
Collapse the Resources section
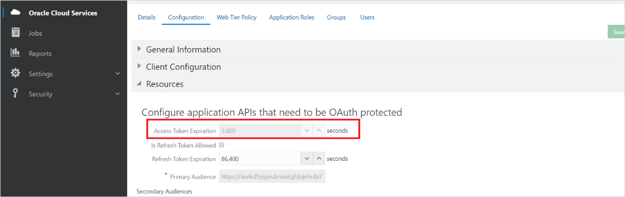139,84
